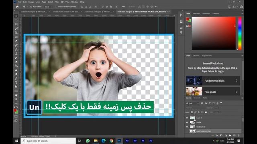Image resolution: width=257 pixels, height=144 pixels.
Task: Toggle lock image pixels brush icon
Action: pos(195,112)
